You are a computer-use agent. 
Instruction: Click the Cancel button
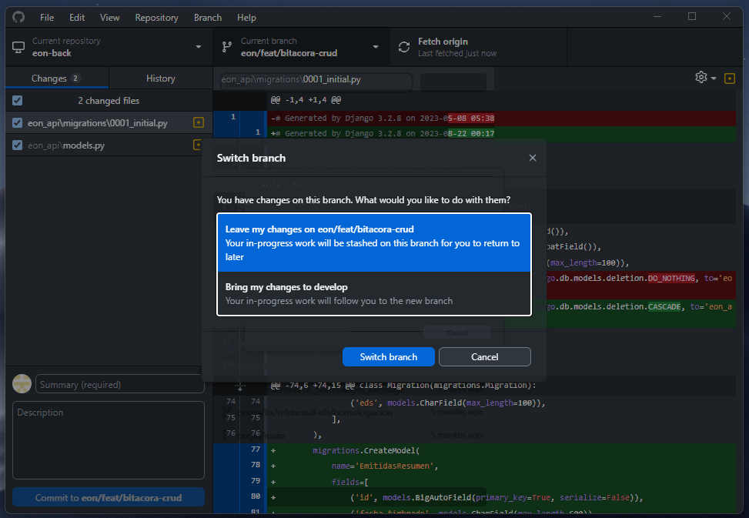[x=484, y=356]
